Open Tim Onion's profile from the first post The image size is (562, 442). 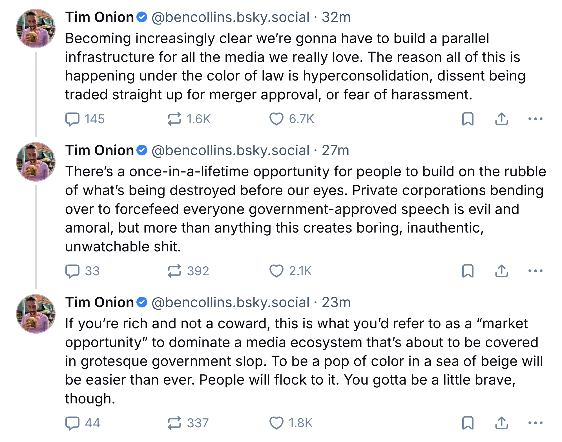[x=99, y=17]
